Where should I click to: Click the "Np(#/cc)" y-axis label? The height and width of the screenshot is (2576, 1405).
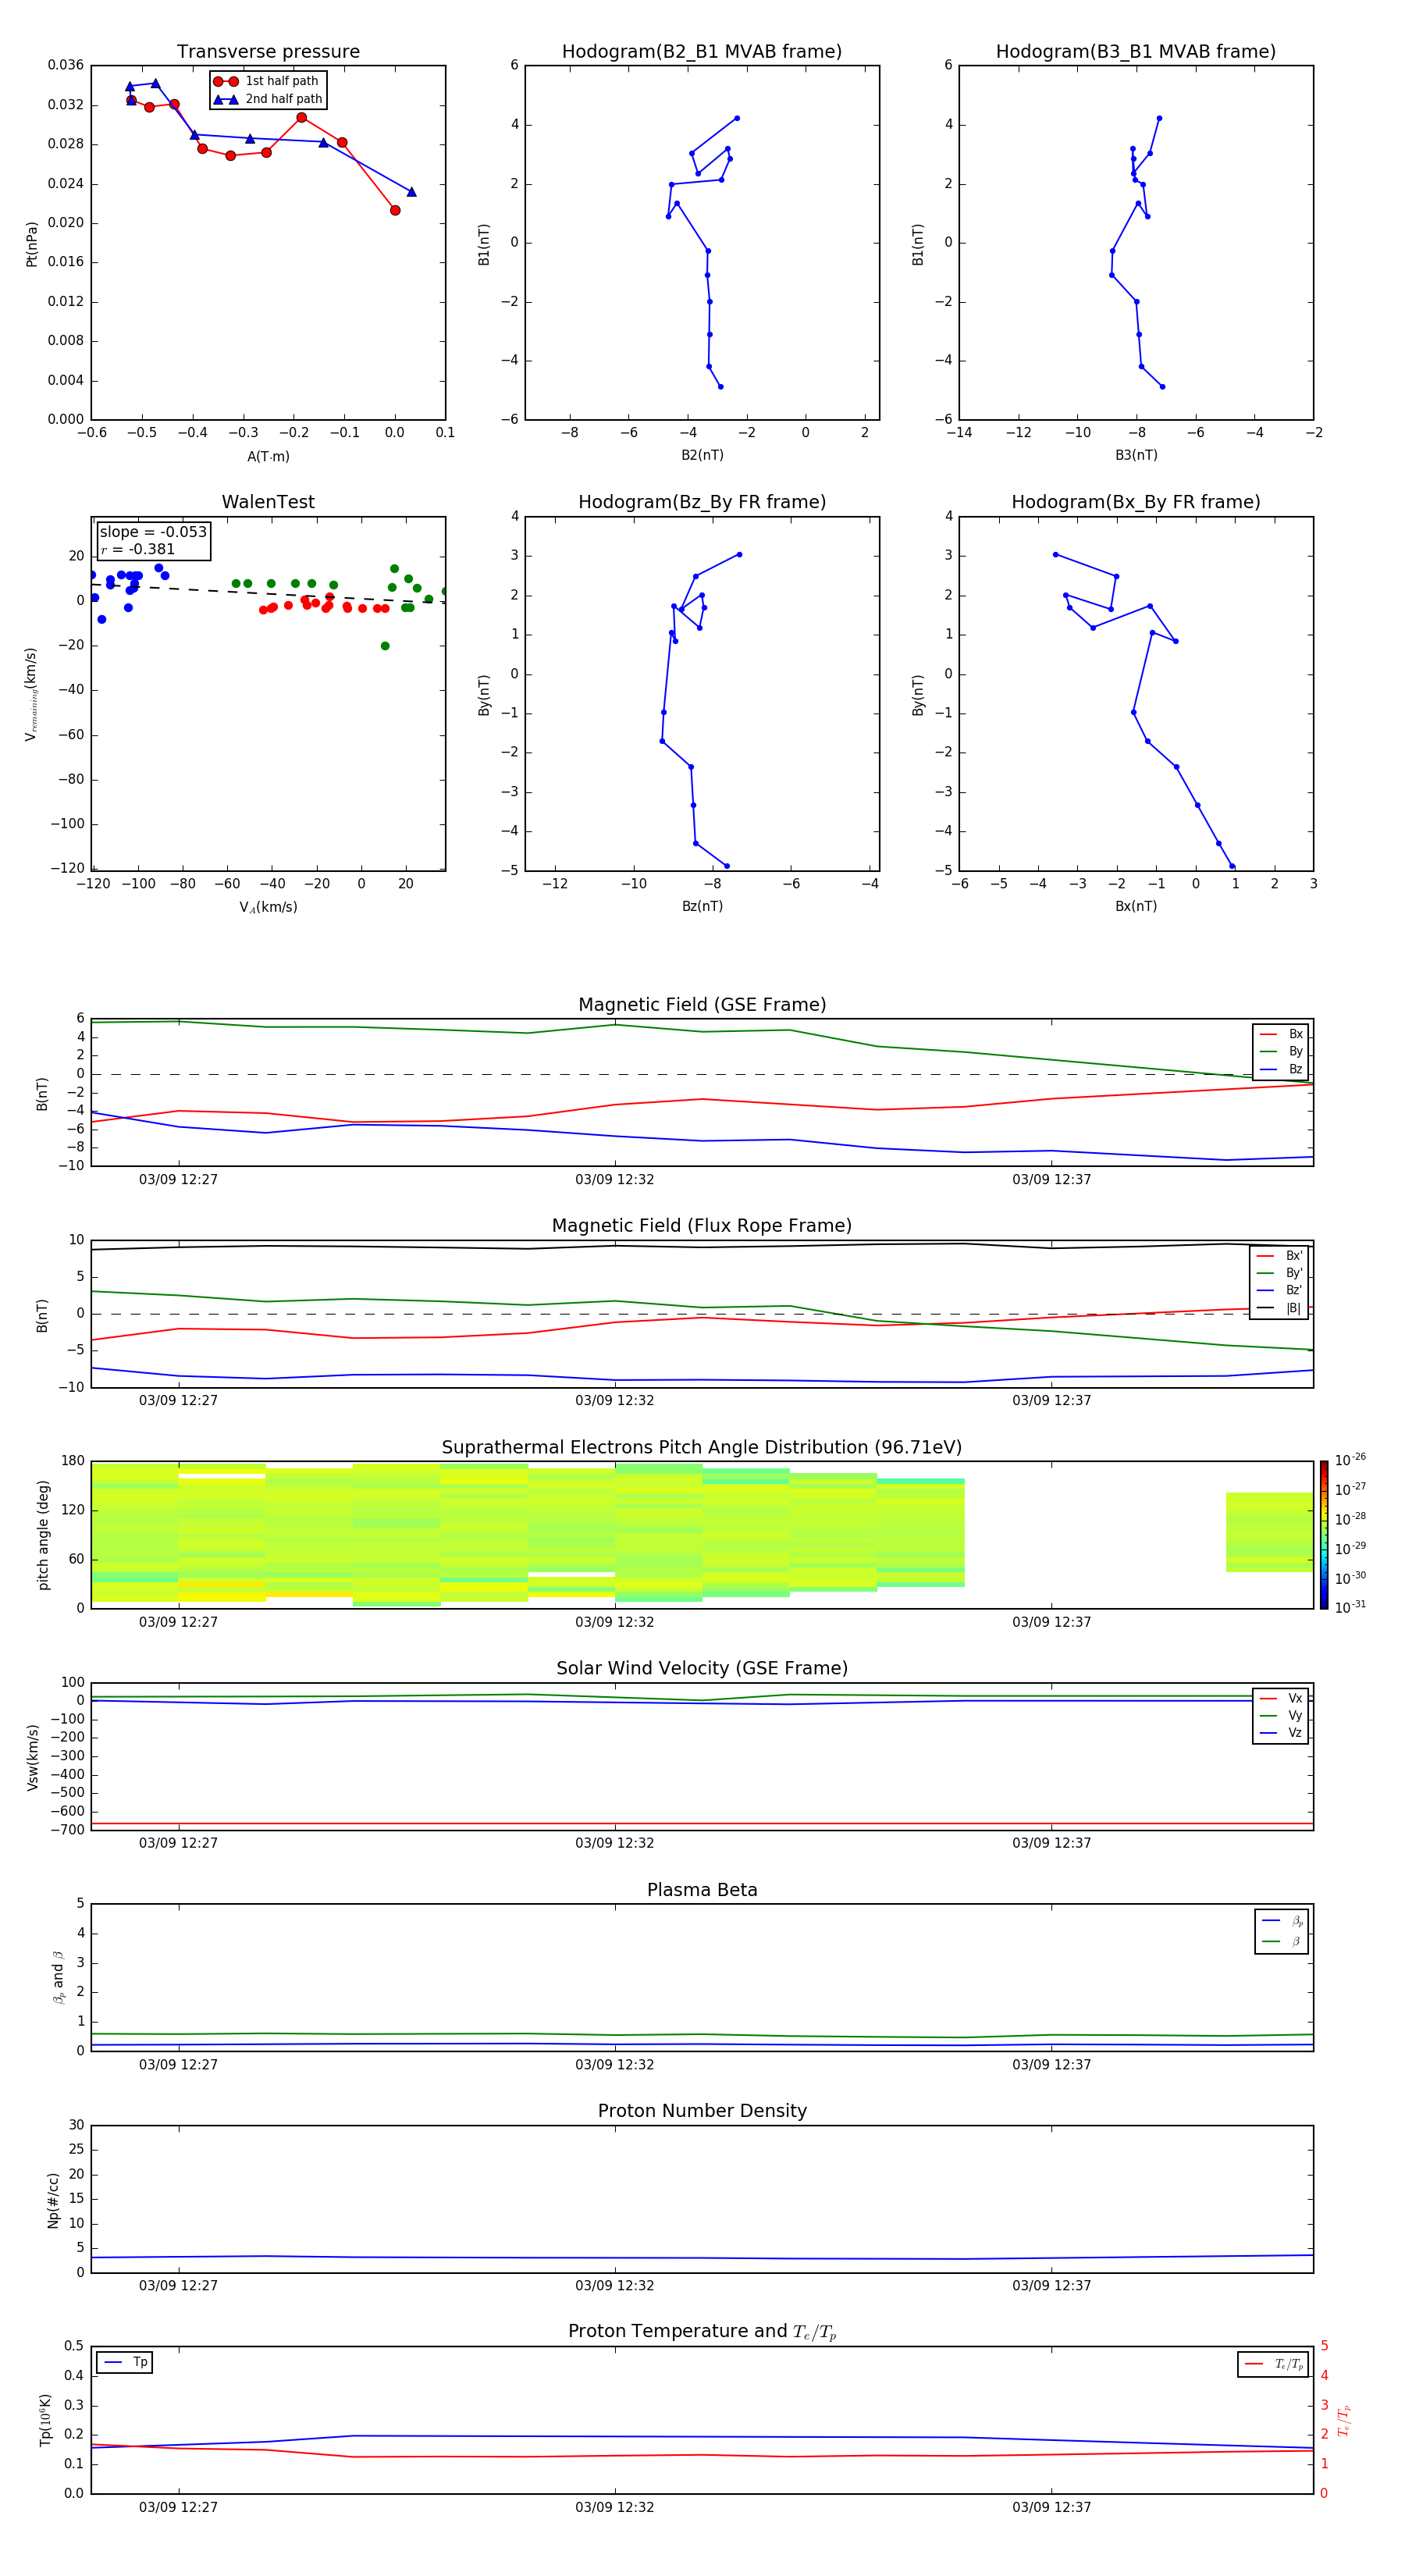tap(53, 2200)
